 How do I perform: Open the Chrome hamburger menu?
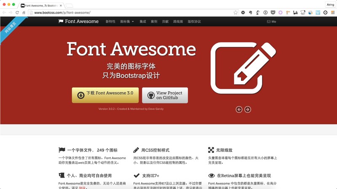coord(333,13)
